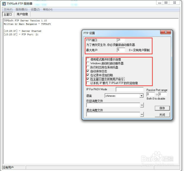Click the log line 'Server Started'

22,31
